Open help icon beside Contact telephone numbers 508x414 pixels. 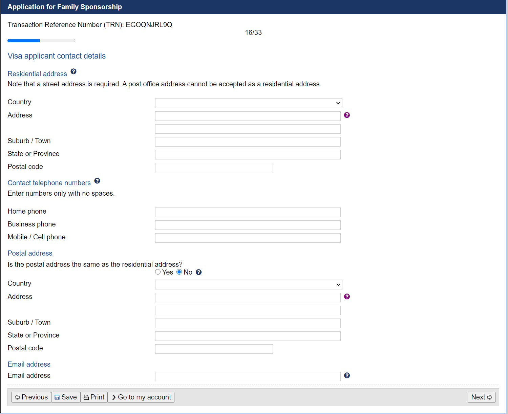tap(97, 181)
